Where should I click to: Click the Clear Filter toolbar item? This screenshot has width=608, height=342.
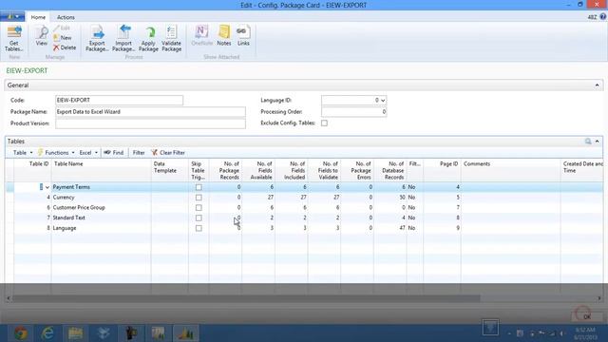168,153
